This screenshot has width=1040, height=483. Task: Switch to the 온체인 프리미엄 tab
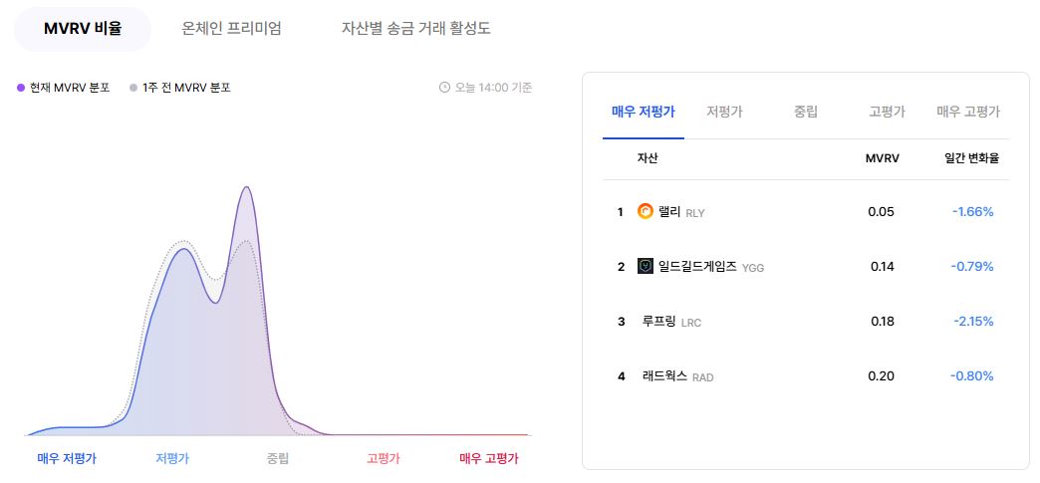(x=231, y=29)
